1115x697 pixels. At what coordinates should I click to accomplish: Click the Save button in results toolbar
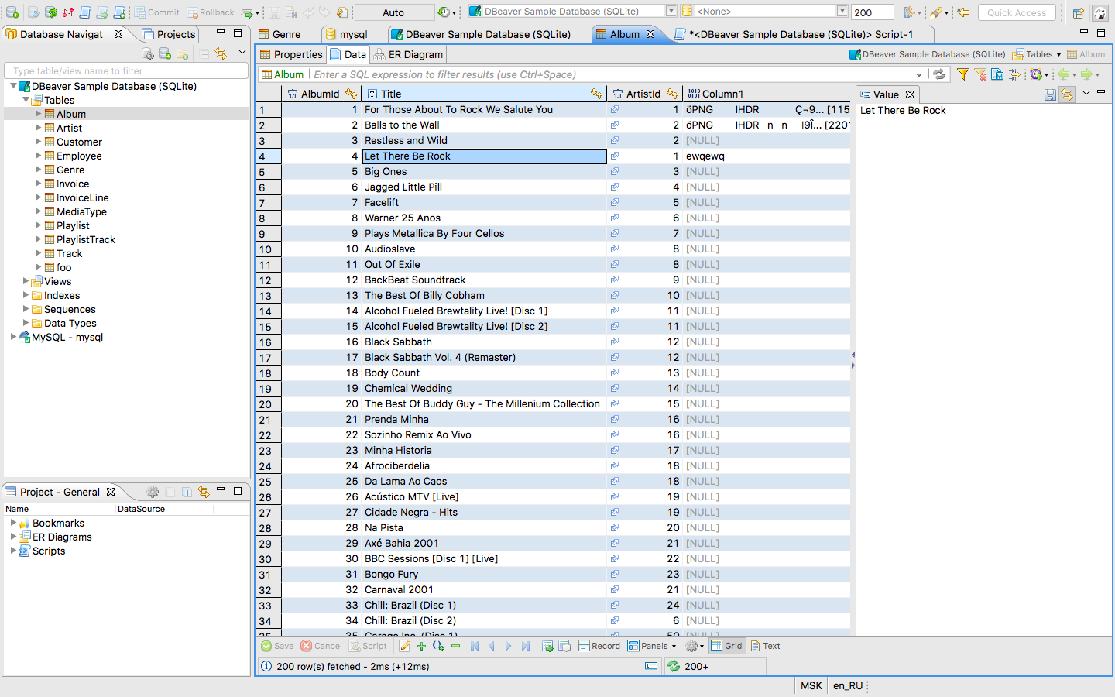[x=277, y=646]
